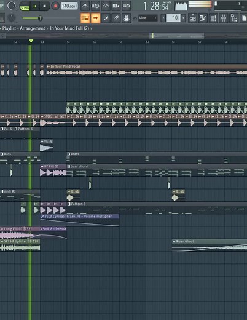Viewport: 247px width, 320px height.
Task: Open the pattern selector arrow
Action: pos(163,18)
